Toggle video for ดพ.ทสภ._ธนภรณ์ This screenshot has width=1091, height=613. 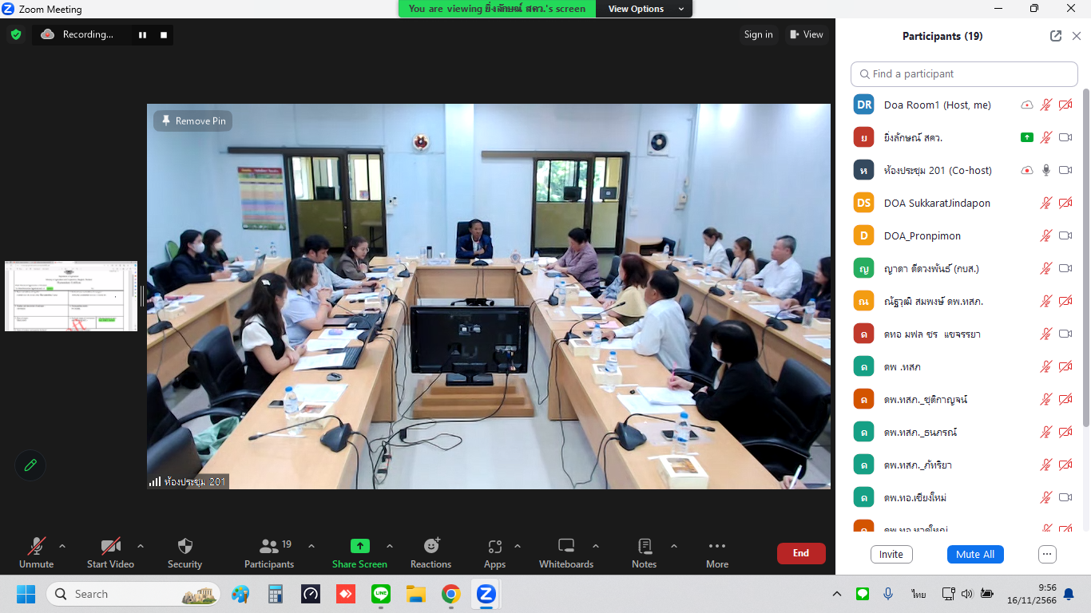click(x=1065, y=432)
